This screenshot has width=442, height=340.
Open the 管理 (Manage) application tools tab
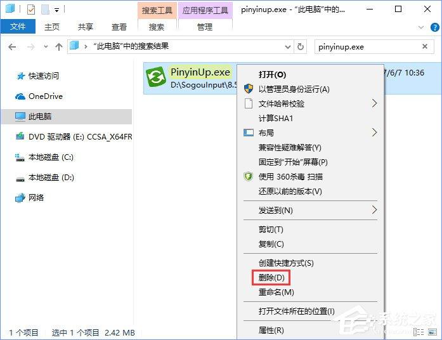pos(205,27)
